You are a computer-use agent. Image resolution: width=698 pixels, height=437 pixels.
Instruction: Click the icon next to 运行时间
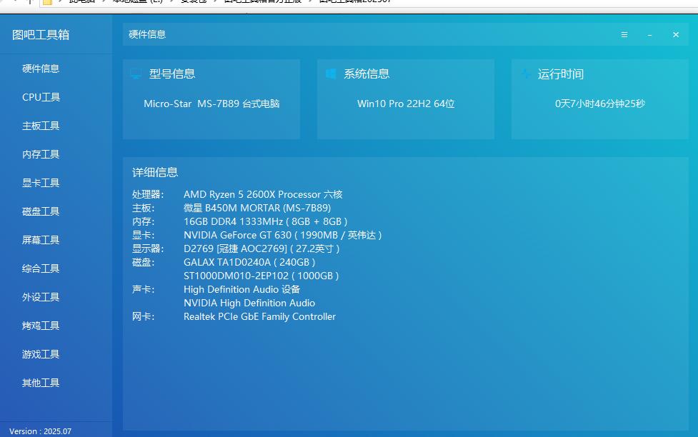[526, 74]
